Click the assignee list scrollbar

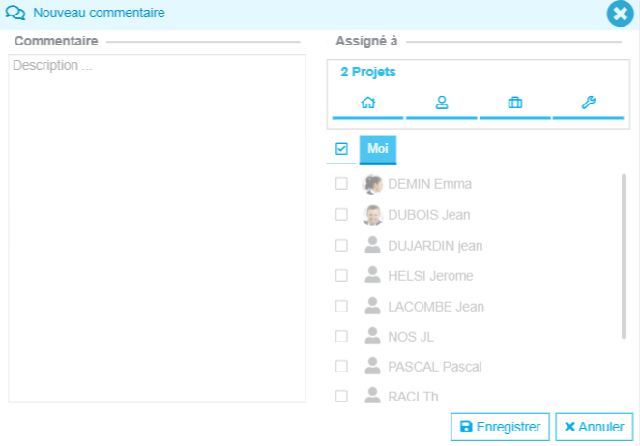click(x=624, y=256)
